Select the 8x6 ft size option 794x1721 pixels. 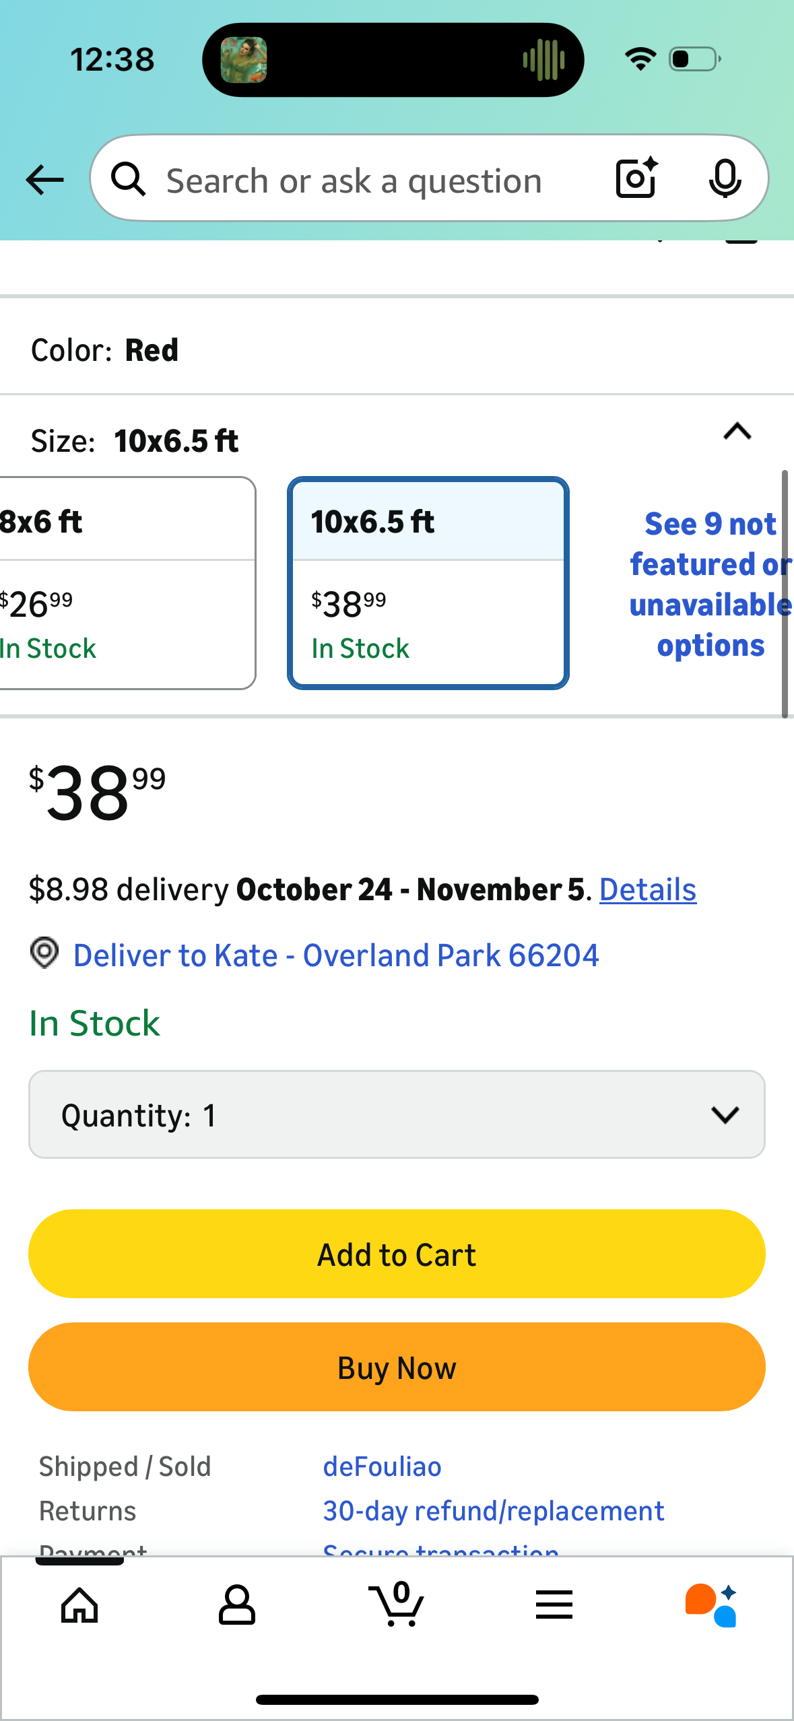coord(121,582)
